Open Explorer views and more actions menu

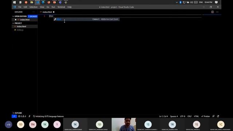coord(33,12)
